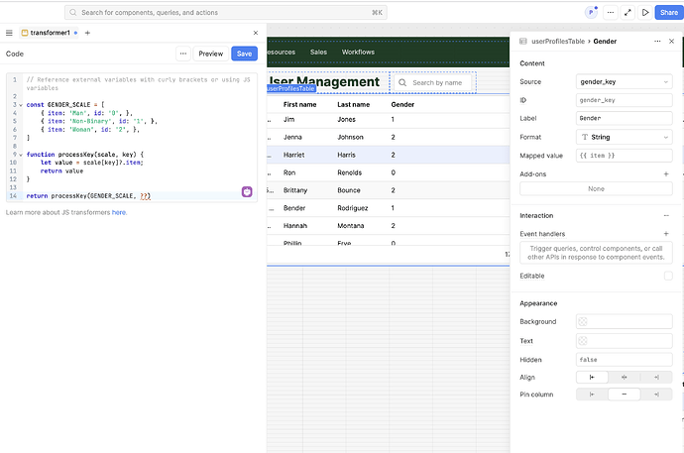Click the table icon before userProfilesTable breadcrumb

(523, 41)
